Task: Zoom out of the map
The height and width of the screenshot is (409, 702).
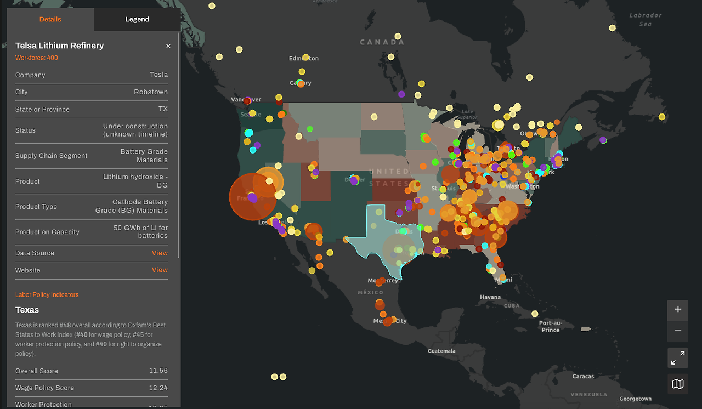Action: [678, 331]
